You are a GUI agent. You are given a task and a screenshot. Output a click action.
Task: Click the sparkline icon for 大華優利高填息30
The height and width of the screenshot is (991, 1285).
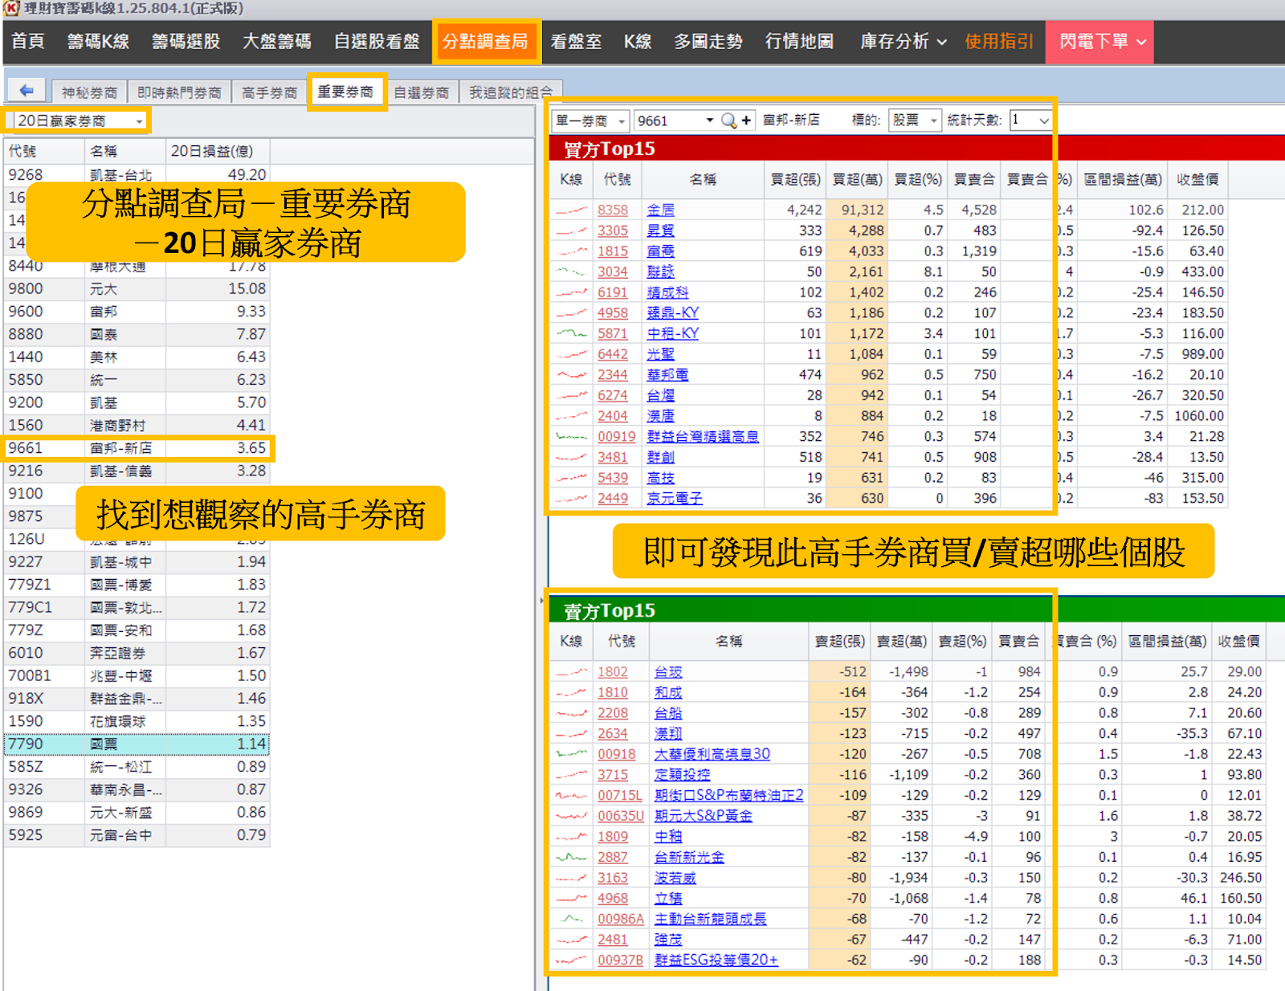tap(570, 753)
